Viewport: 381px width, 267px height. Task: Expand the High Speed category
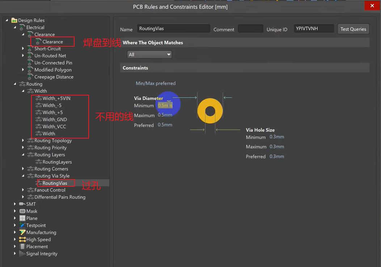pos(15,239)
